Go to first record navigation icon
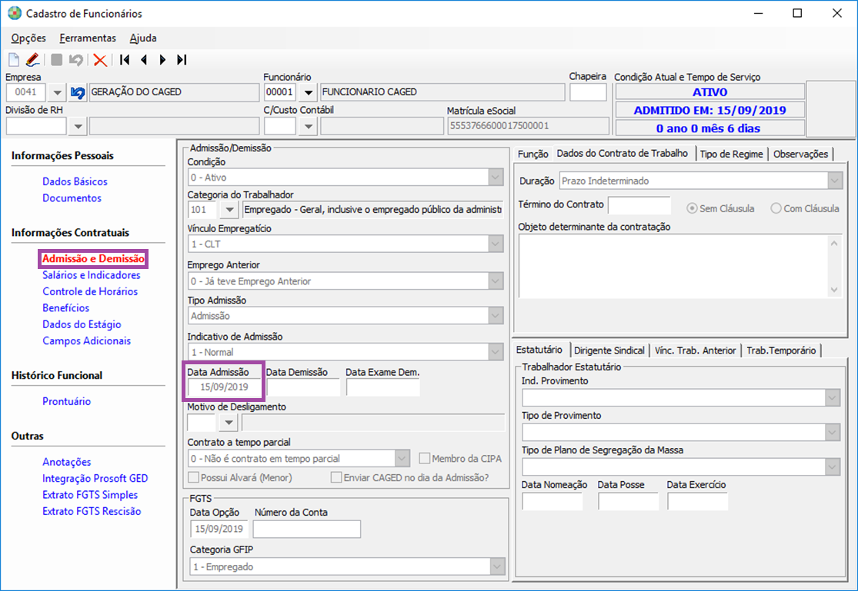The width and height of the screenshot is (858, 591). (x=125, y=60)
